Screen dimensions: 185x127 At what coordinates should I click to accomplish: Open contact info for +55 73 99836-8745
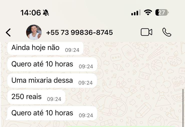click(79, 32)
